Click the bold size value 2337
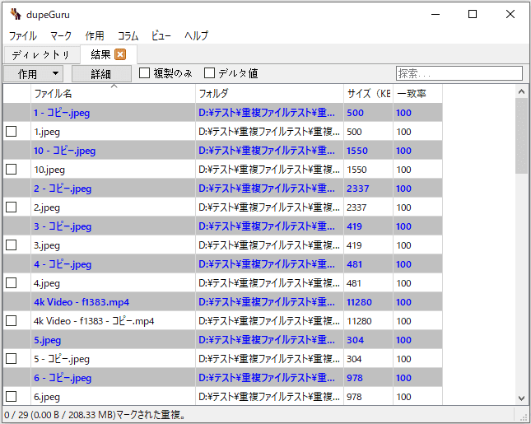Viewport: 531px width, 424px height. click(x=358, y=189)
